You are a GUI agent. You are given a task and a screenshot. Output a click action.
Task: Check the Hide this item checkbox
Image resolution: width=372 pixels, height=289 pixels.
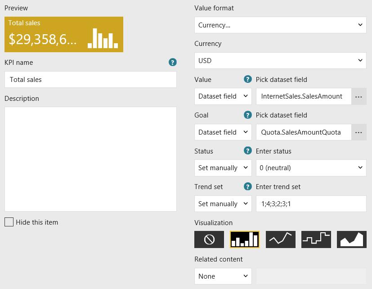(x=9, y=222)
